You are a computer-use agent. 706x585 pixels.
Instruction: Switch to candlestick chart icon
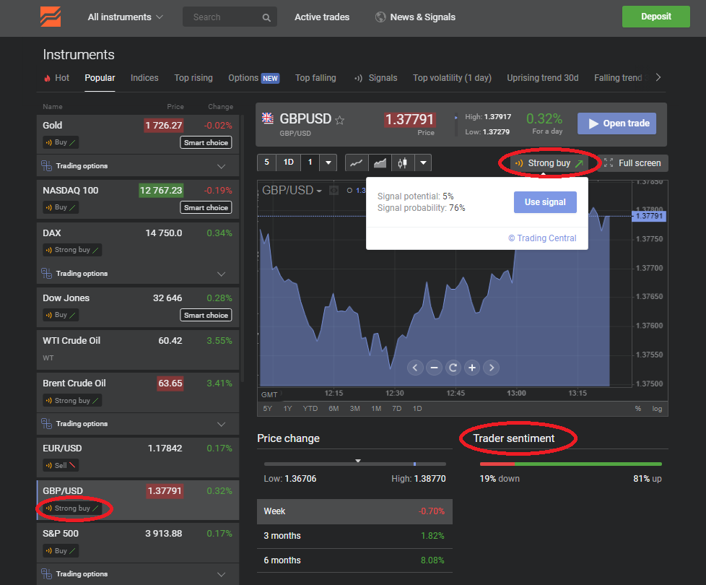point(402,163)
